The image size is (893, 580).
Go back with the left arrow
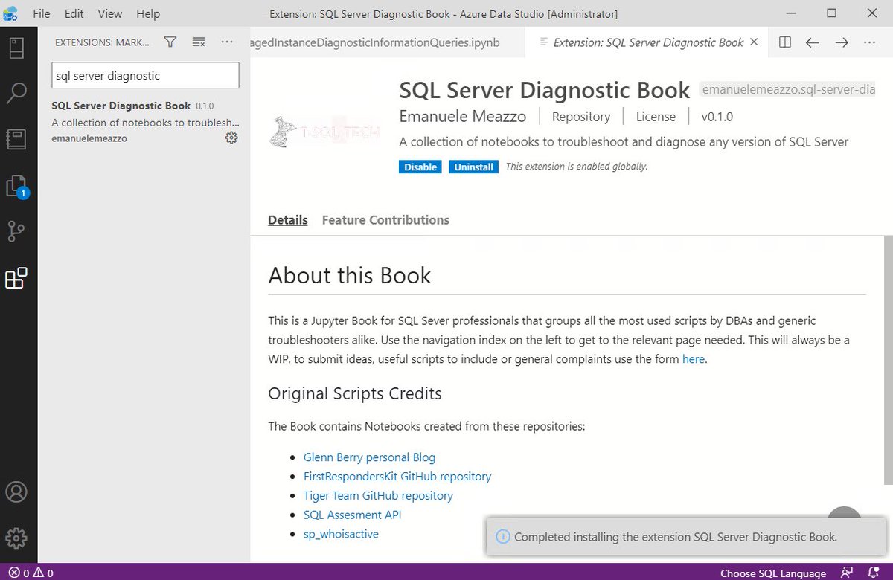pos(813,42)
